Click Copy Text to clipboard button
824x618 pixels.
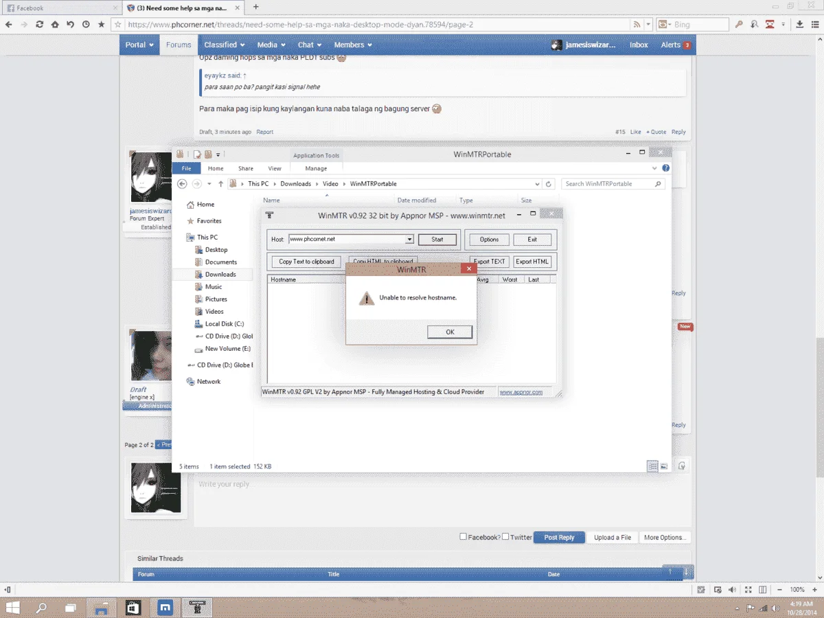point(306,262)
